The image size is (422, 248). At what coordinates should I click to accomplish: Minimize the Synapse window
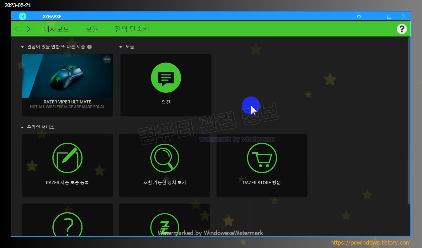374,17
